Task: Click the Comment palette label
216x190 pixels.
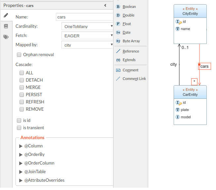Action: pyautogui.click(x=130, y=70)
